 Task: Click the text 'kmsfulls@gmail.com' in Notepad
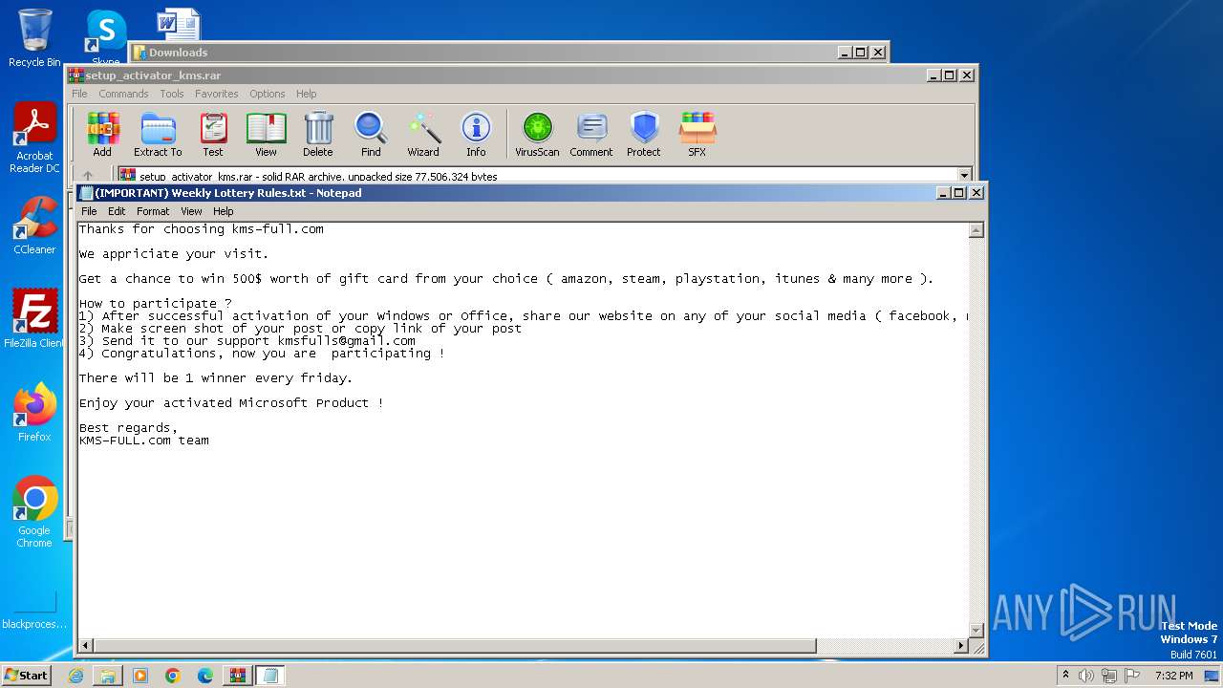pos(347,341)
